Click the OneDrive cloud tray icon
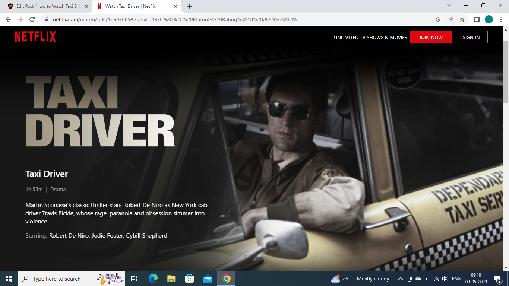 418,279
